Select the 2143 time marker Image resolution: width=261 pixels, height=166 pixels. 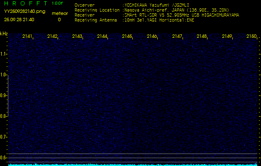pyautogui.click(x=77, y=37)
